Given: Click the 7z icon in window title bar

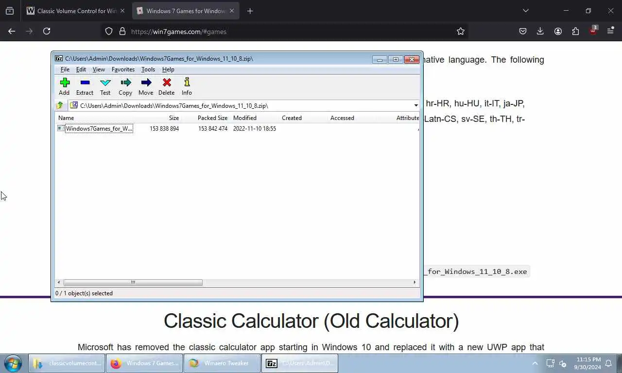Looking at the screenshot, I should pos(59,59).
